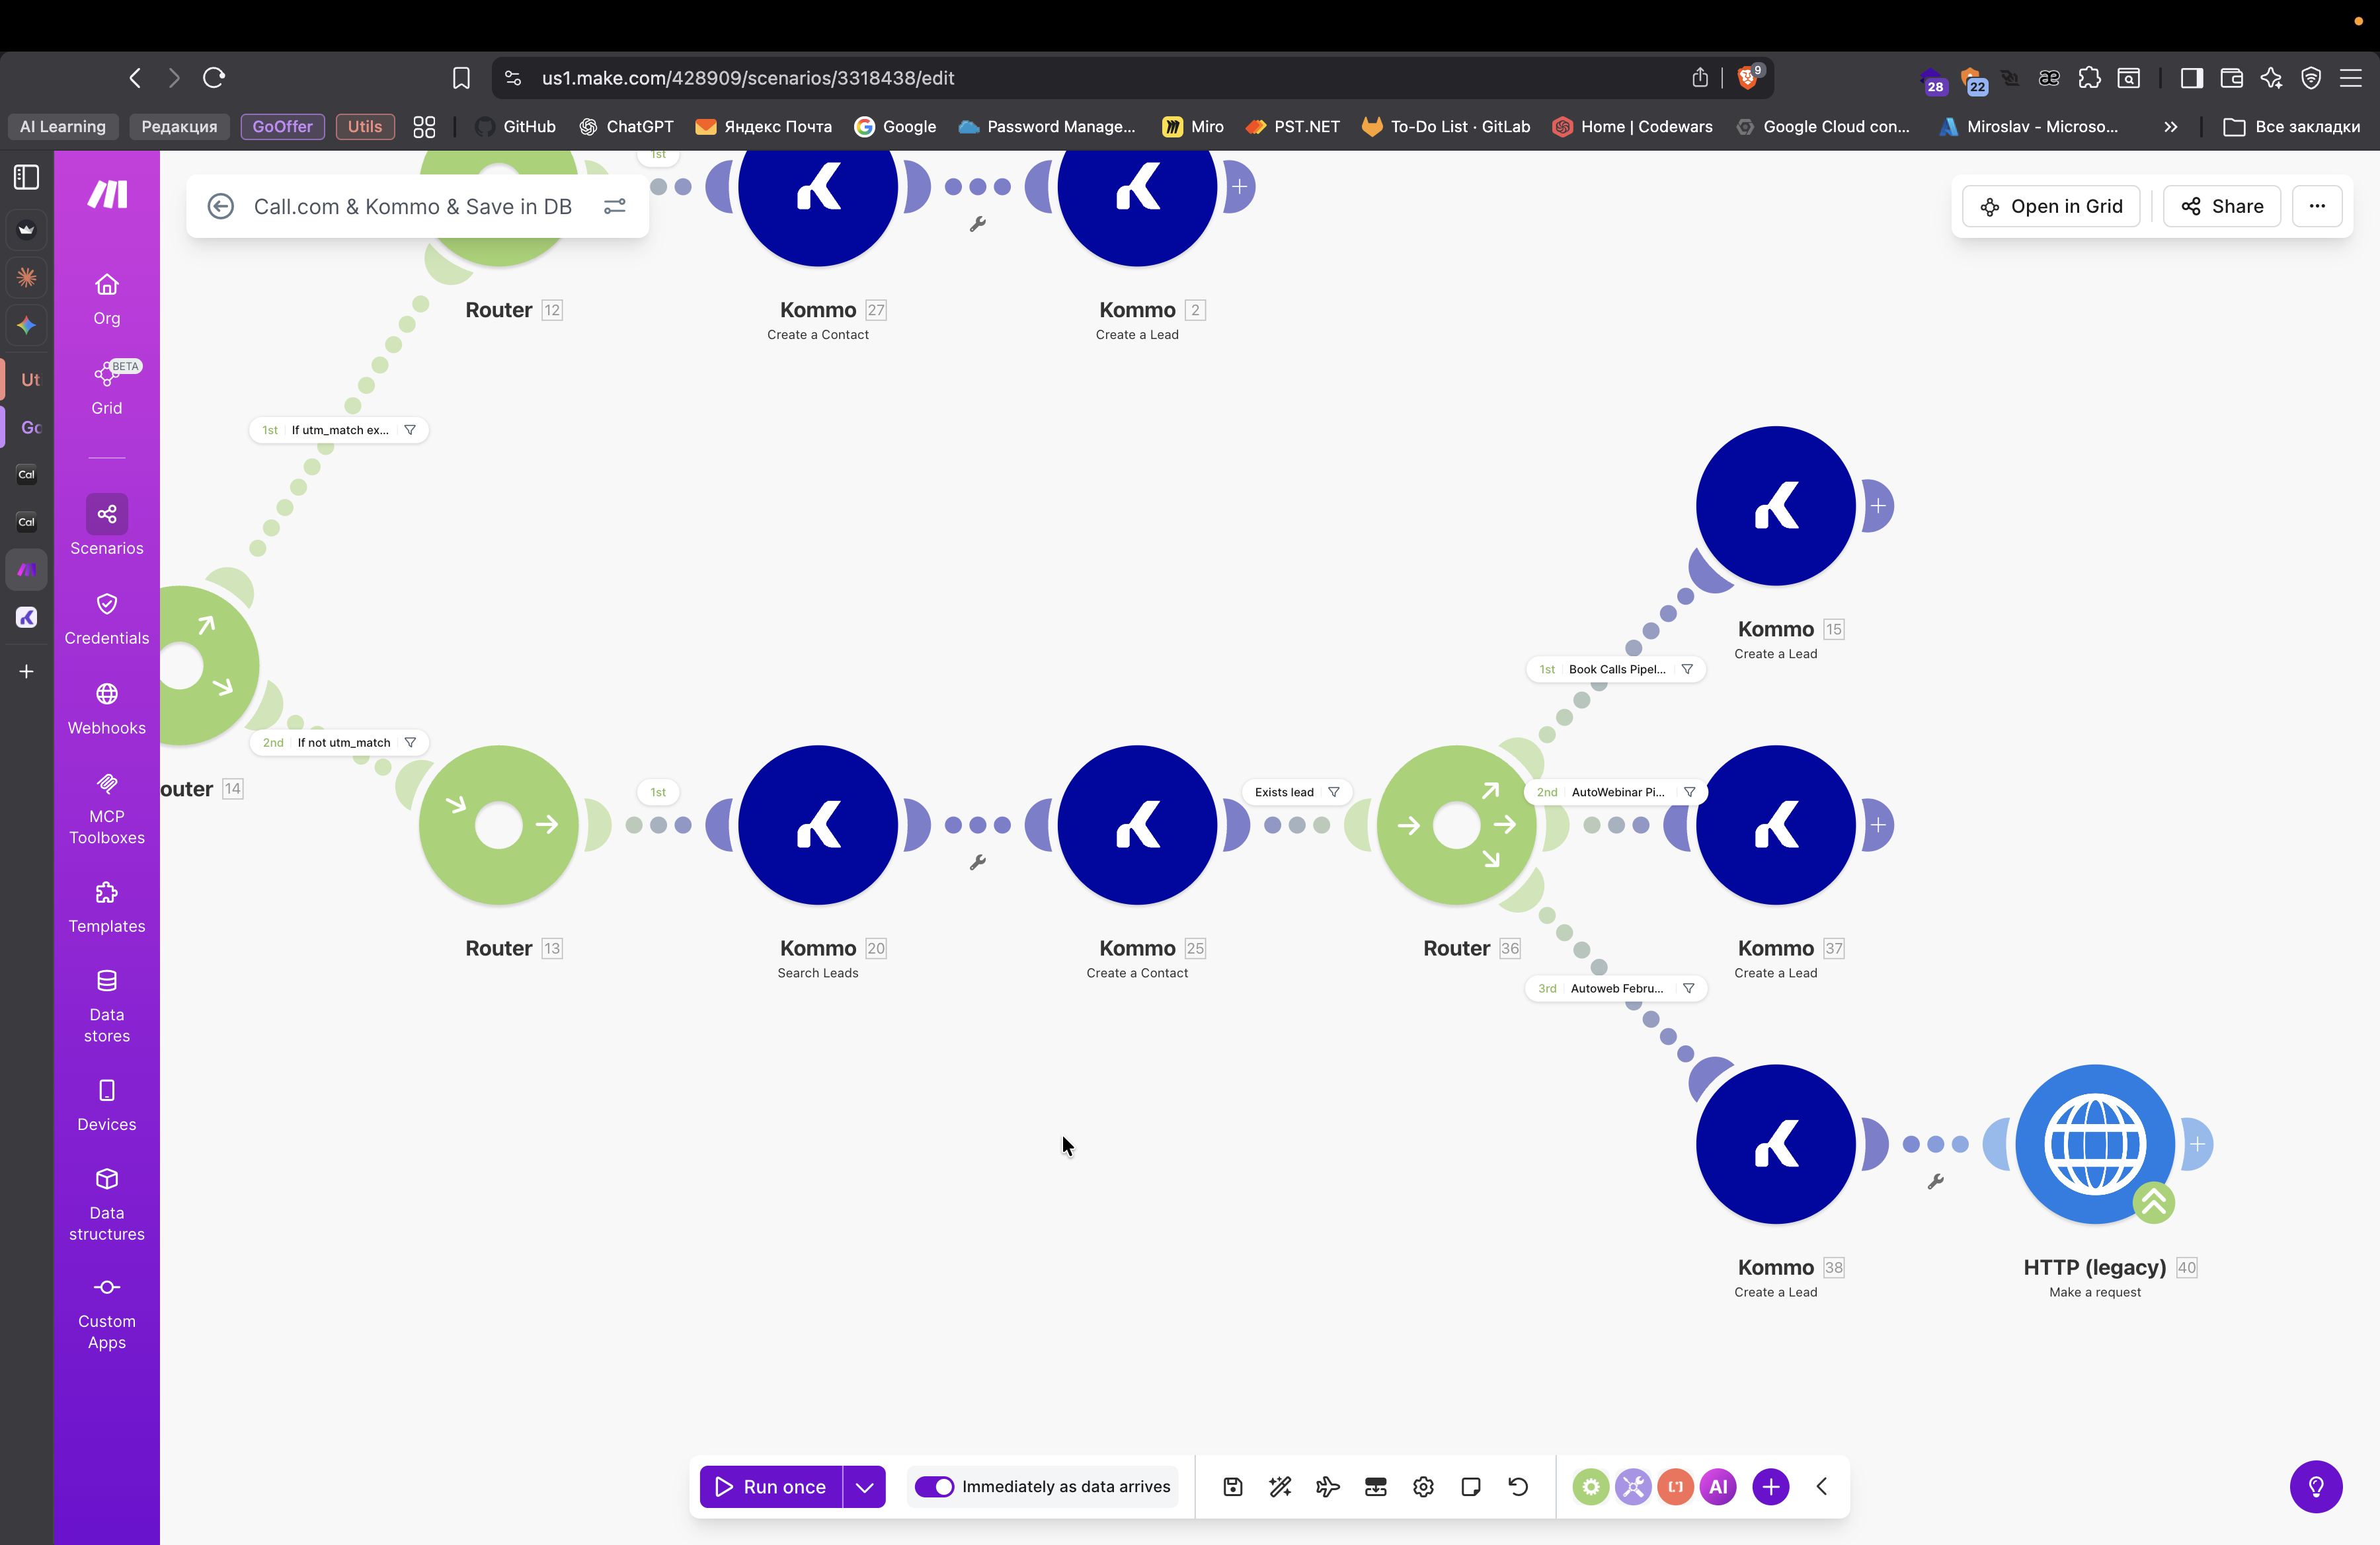The width and height of the screenshot is (2380, 1545).
Task: Click the HTTP (legacy) globe module
Action: click(2094, 1143)
